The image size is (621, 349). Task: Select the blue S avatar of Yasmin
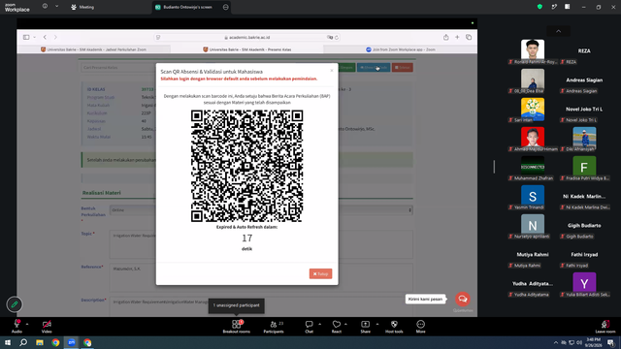[x=533, y=196]
